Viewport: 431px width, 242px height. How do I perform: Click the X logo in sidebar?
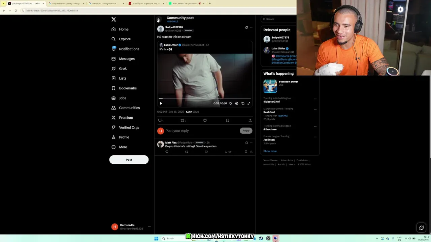pos(114,19)
